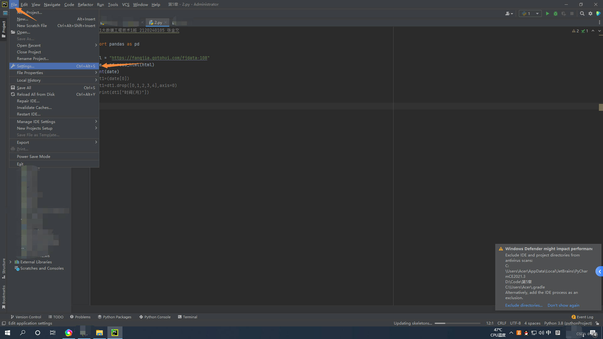Open Search Everywhere magnifier icon
The height and width of the screenshot is (339, 603).
(582, 13)
